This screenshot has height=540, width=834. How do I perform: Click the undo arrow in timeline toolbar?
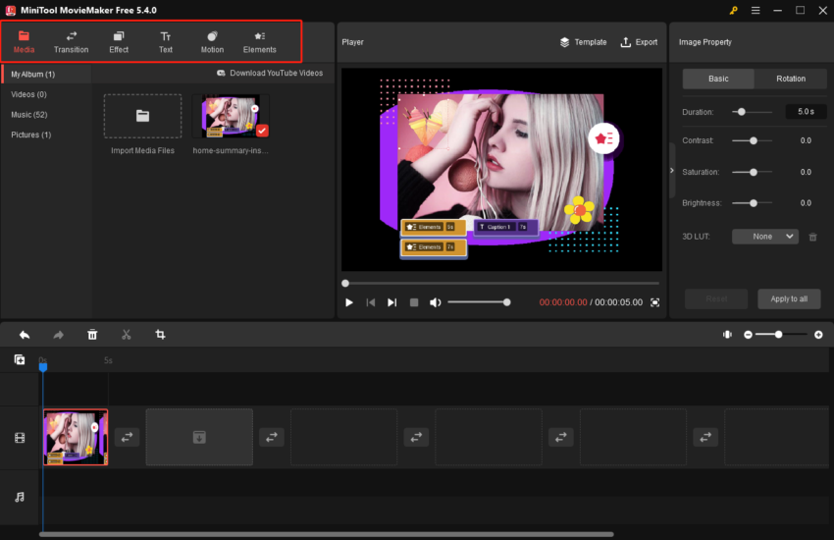point(24,335)
